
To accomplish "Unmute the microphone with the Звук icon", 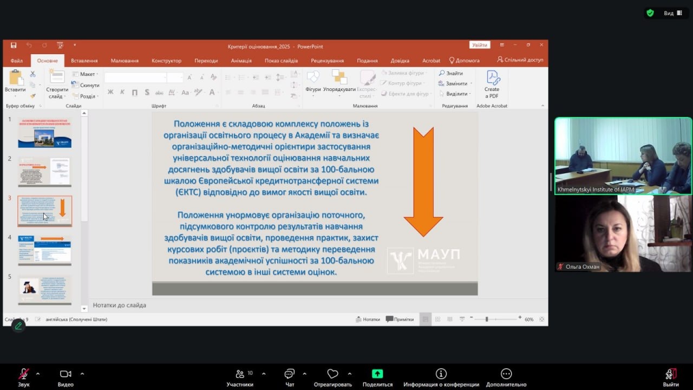I will 23,374.
